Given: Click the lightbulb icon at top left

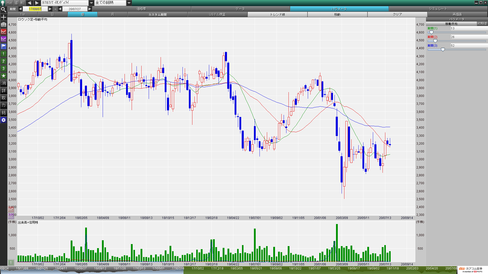Looking at the screenshot, I should pos(3,3).
